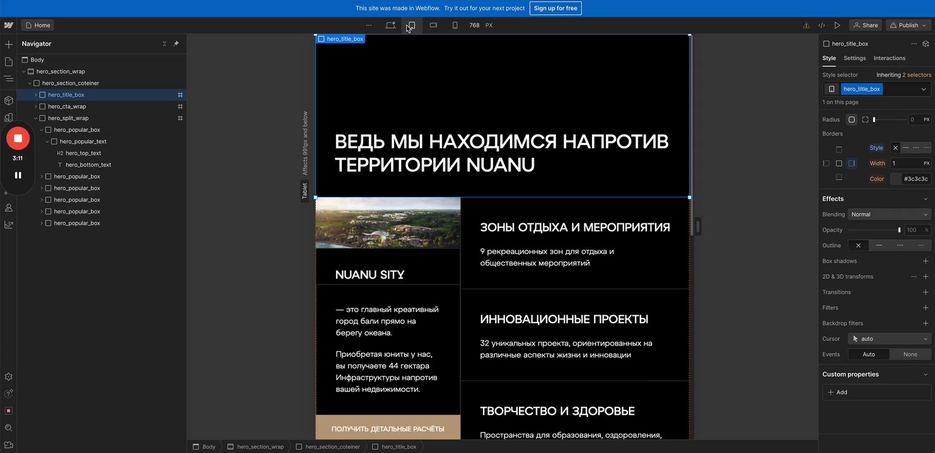The height and width of the screenshot is (453, 935).
Task: Collapse the Custom properties section
Action: (x=926, y=374)
